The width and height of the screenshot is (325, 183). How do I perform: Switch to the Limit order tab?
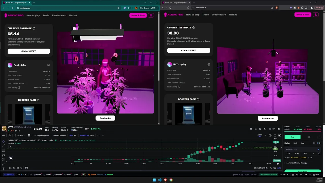coord(295,143)
